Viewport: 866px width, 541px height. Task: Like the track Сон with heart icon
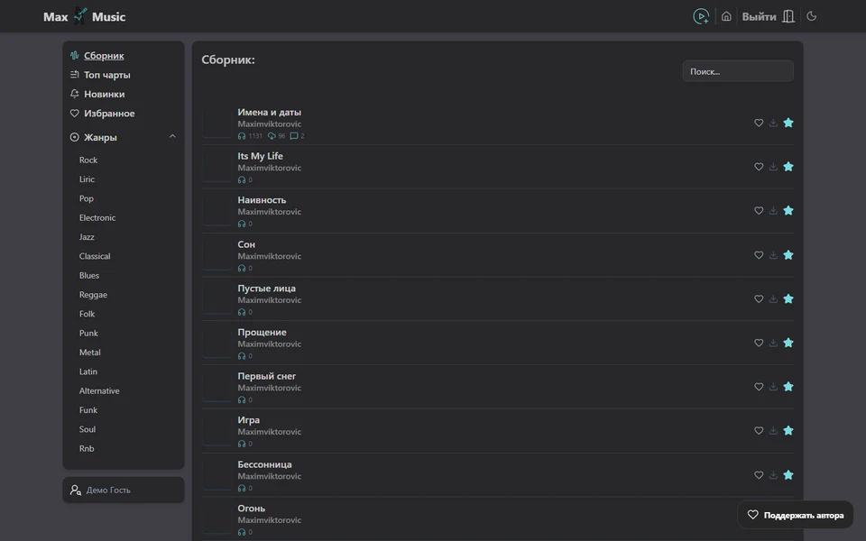759,255
